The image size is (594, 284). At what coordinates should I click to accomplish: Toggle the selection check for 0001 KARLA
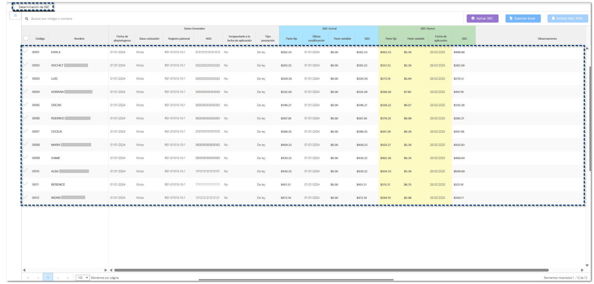coord(26,51)
